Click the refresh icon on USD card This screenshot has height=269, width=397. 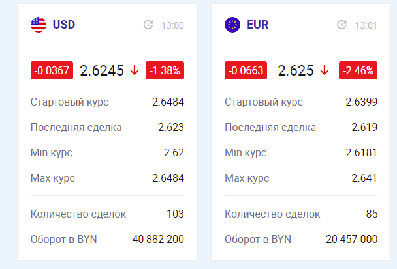148,25
